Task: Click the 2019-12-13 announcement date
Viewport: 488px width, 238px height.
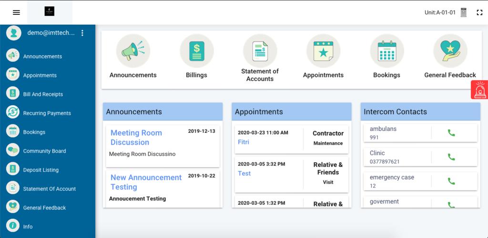Action: click(x=202, y=131)
